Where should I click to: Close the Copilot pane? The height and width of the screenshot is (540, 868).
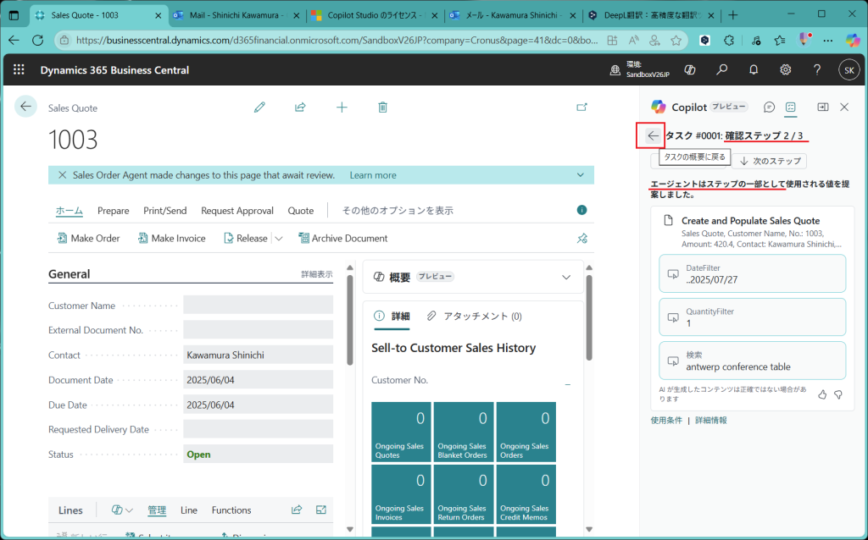[x=844, y=107]
